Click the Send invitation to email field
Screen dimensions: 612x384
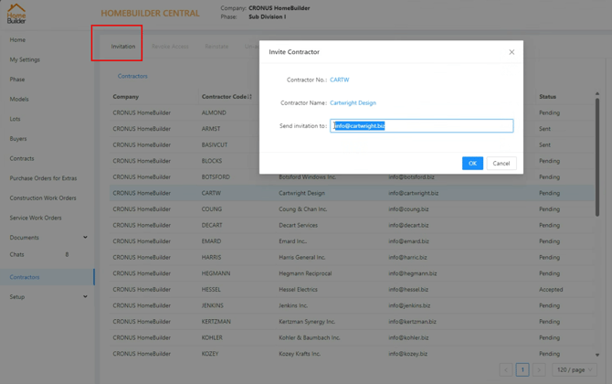tap(421, 126)
